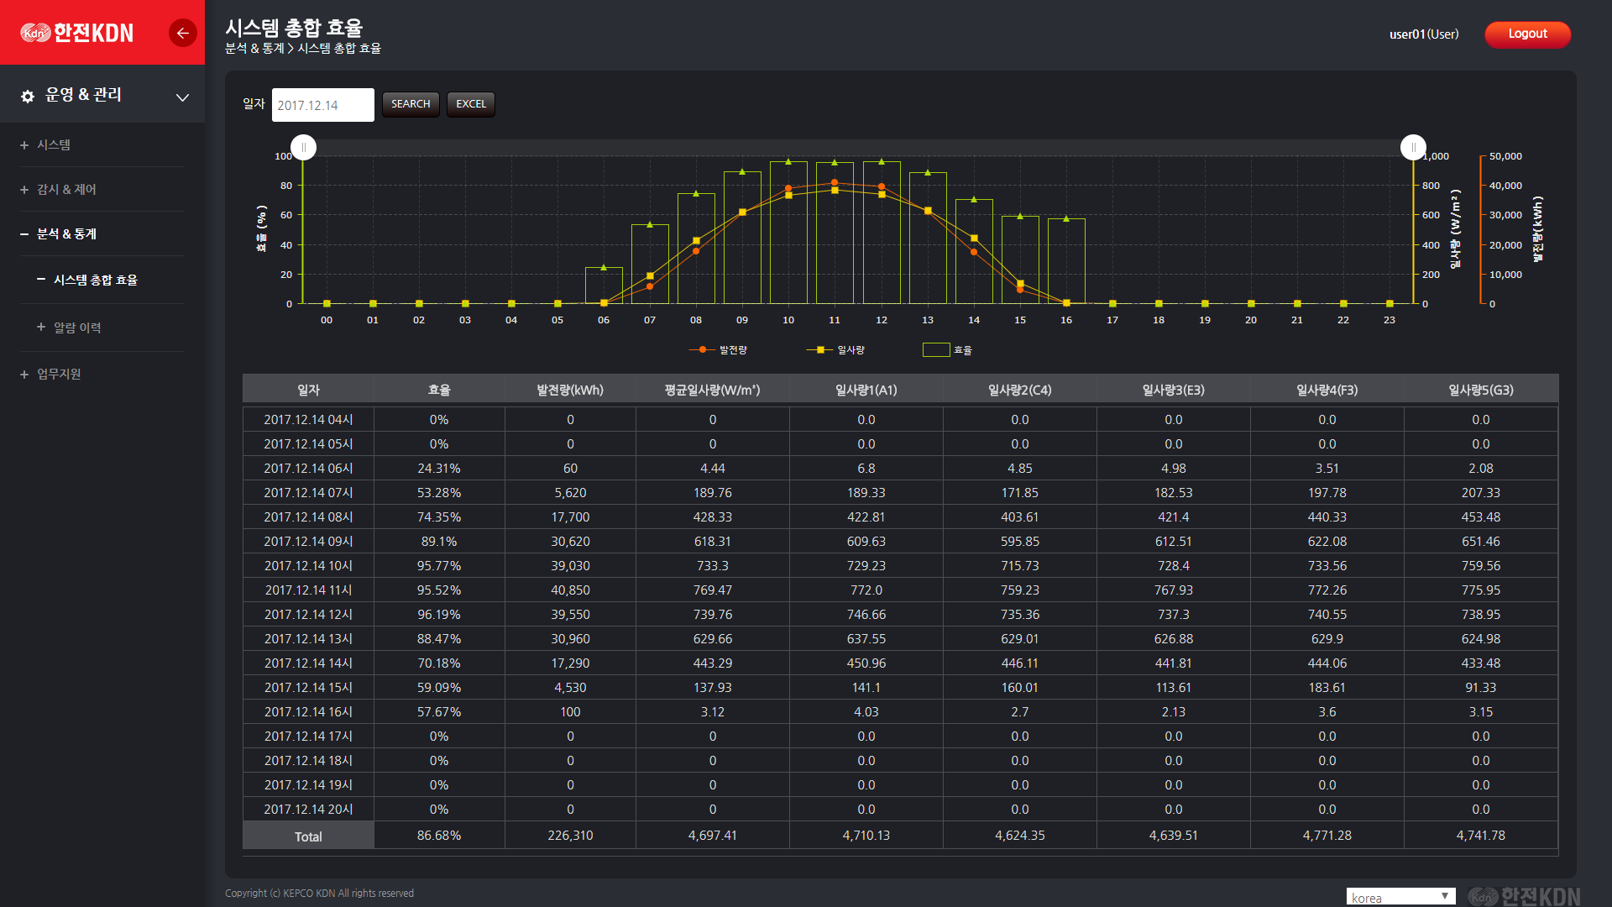The height and width of the screenshot is (907, 1612).
Task: Click the value 183.61 in 15시 row
Action: [1327, 688]
